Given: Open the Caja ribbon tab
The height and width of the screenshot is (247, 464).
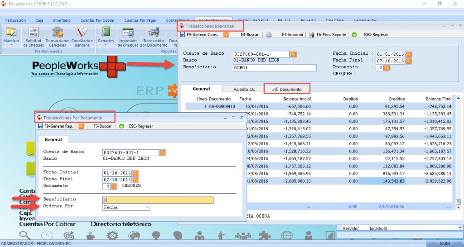Looking at the screenshot, I should click(39, 20).
